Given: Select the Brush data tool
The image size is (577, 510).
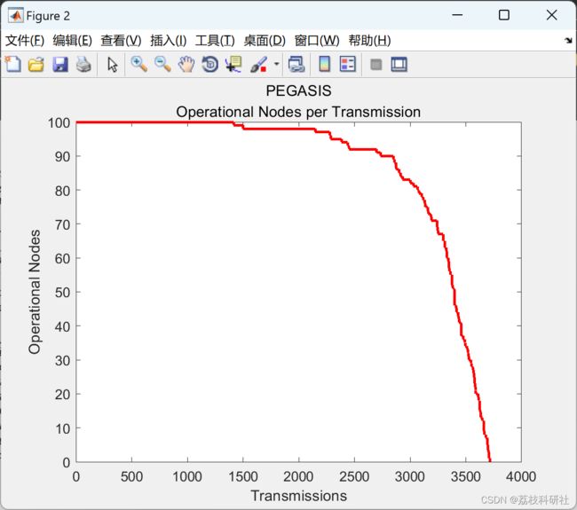Looking at the screenshot, I should click(x=258, y=65).
